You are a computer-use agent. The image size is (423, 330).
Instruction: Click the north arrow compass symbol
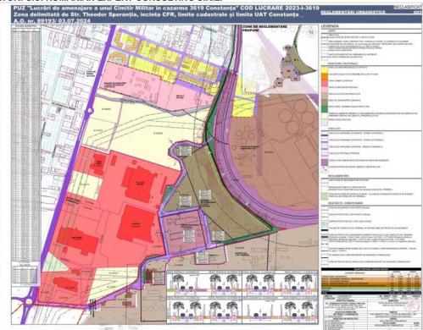click(x=311, y=32)
